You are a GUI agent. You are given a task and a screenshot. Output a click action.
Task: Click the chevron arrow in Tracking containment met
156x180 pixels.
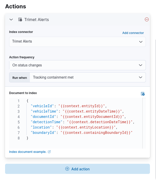141,77
